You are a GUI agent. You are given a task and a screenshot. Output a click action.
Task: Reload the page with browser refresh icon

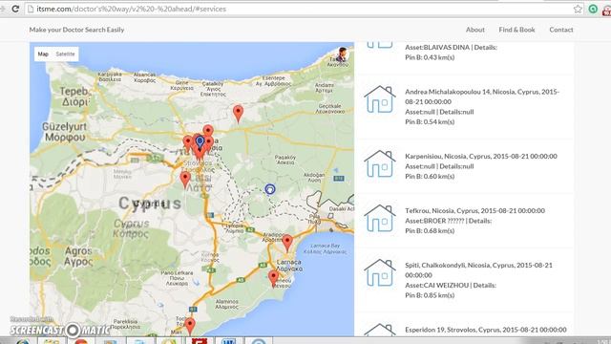pyautogui.click(x=15, y=9)
